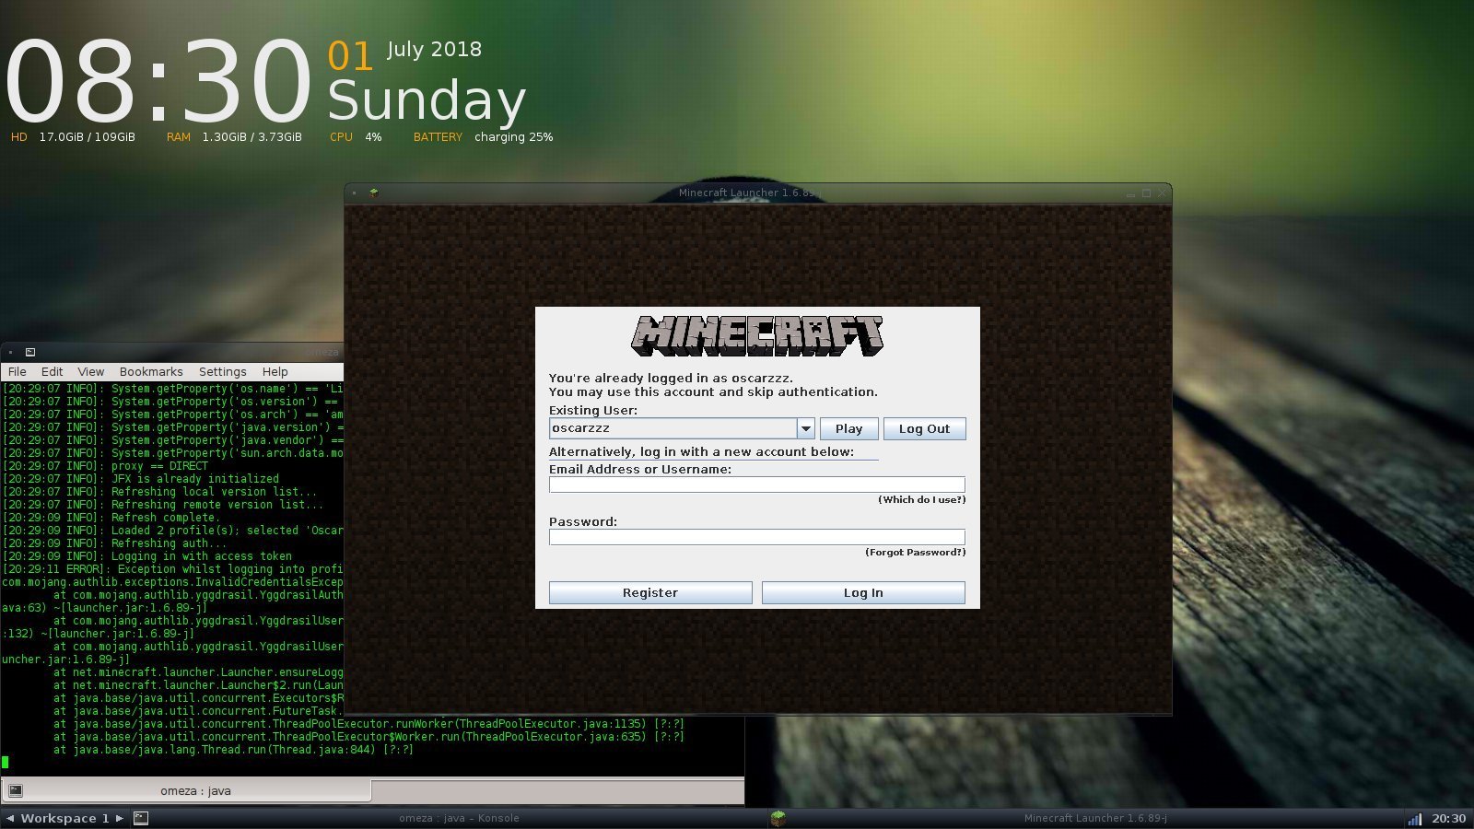Click the CPU '4%' widget text

(x=373, y=137)
